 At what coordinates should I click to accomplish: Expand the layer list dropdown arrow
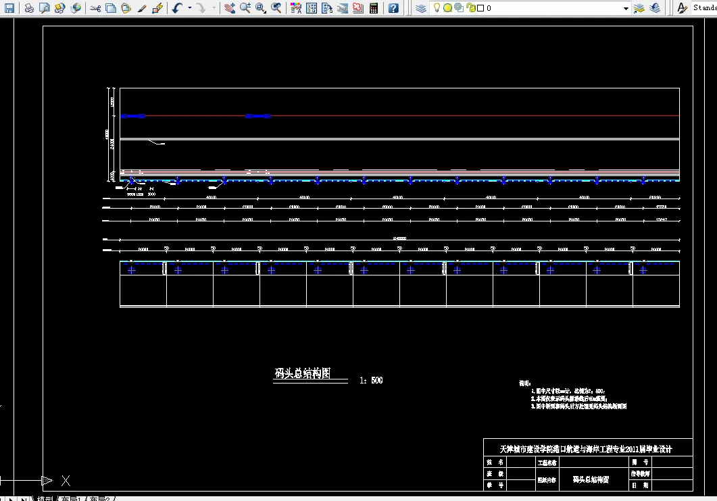(x=626, y=8)
